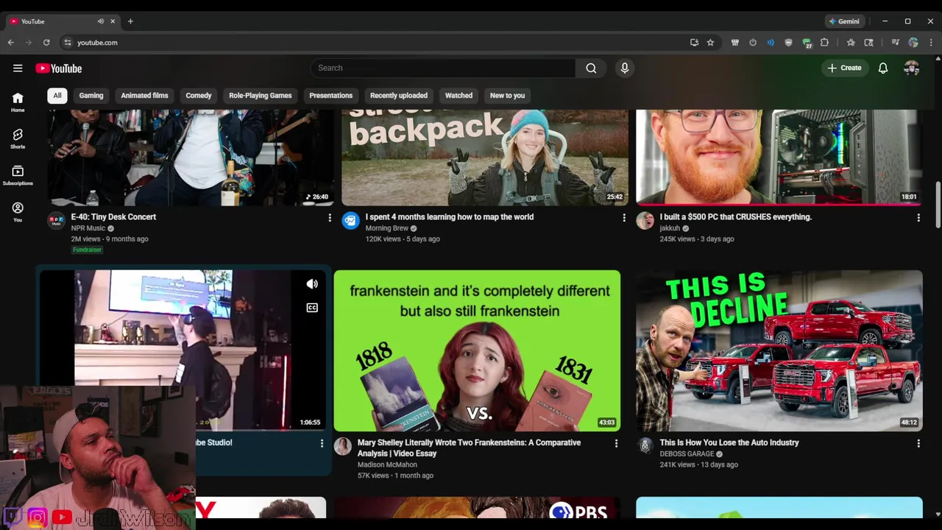The width and height of the screenshot is (942, 530).
Task: Select the Recently uploaded chip
Action: [x=399, y=96]
